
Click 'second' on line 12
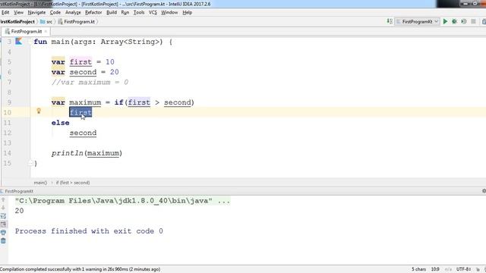point(83,133)
